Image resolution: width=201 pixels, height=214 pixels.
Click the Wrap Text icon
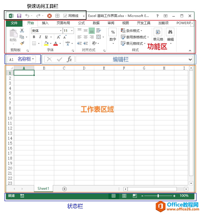(x=99, y=31)
